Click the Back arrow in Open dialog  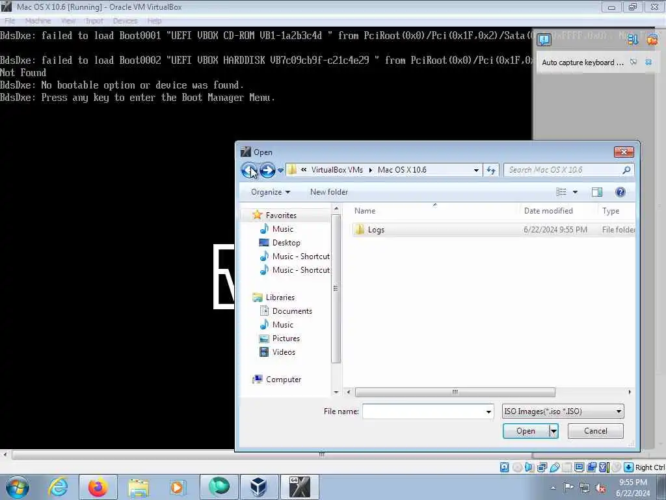click(249, 170)
